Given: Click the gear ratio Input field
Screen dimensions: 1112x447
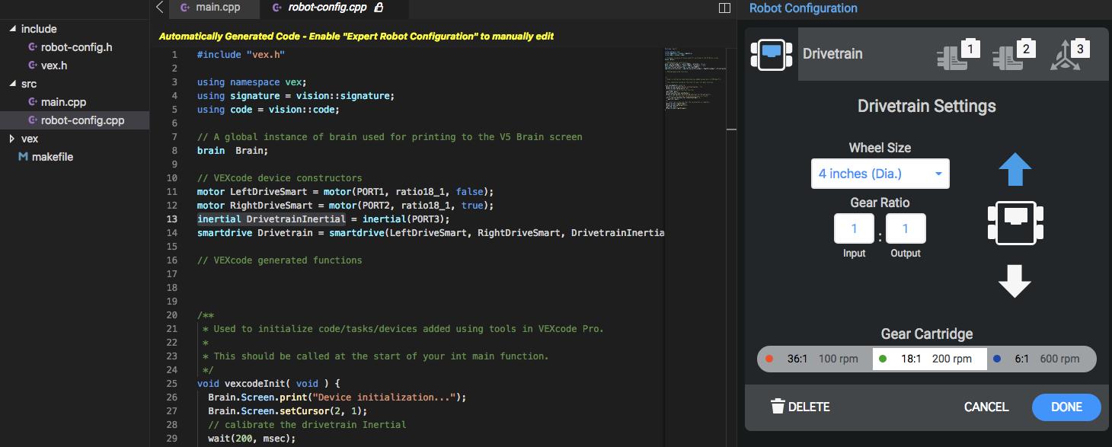Looking at the screenshot, I should pyautogui.click(x=854, y=228).
